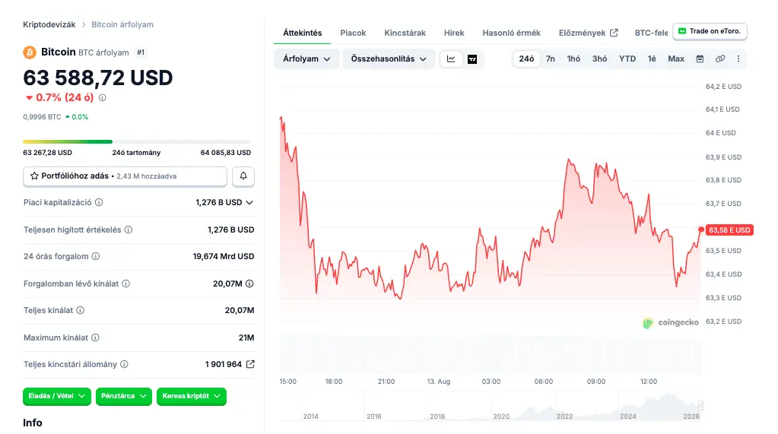Switch to line chart view icon
Screen dimensions: 778x434
pyautogui.click(x=451, y=59)
